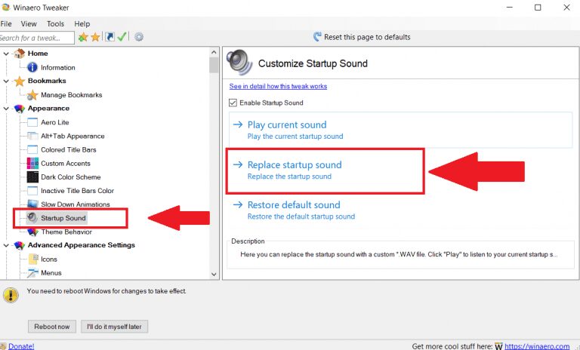This screenshot has height=350, width=580.
Task: Click the Reboot now button
Action: point(52,327)
